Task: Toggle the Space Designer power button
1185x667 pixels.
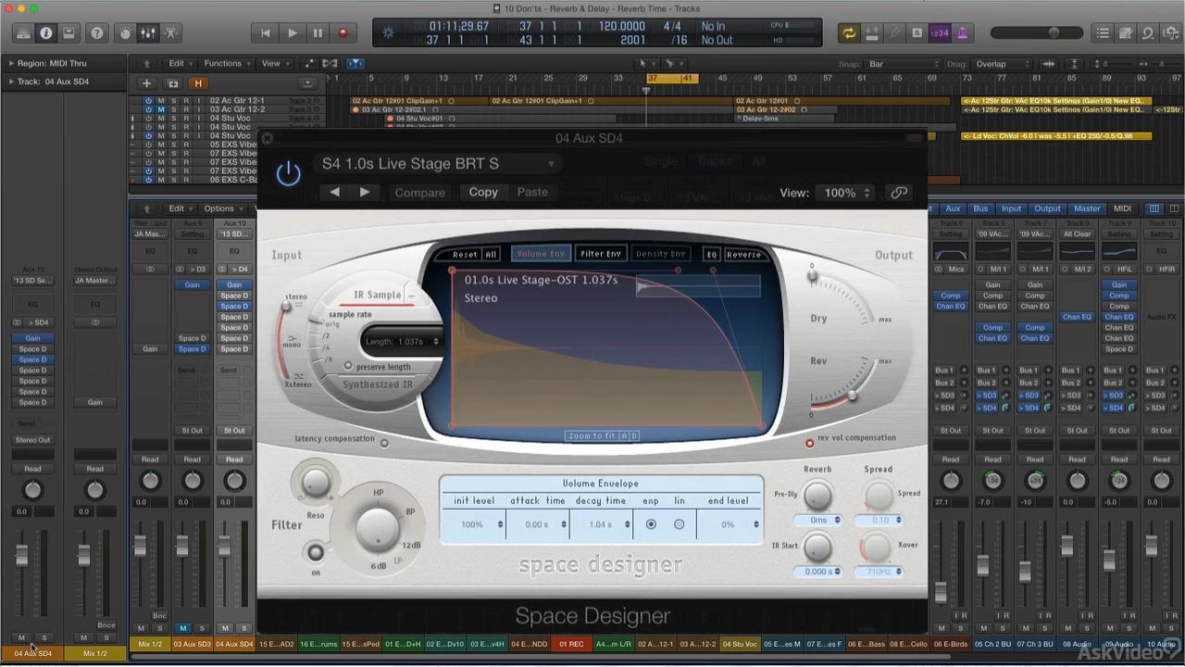Action: [288, 173]
